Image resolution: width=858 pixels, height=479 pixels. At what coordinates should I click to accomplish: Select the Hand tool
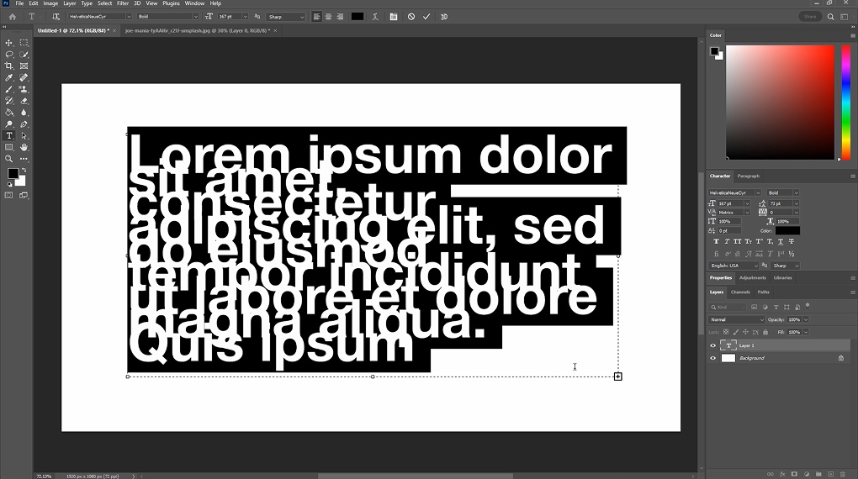(24, 147)
